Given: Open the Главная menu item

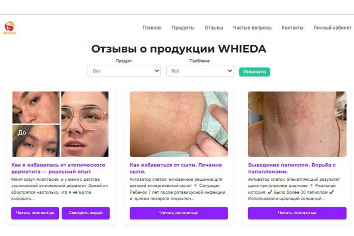Looking at the screenshot, I should pyautogui.click(x=152, y=28).
